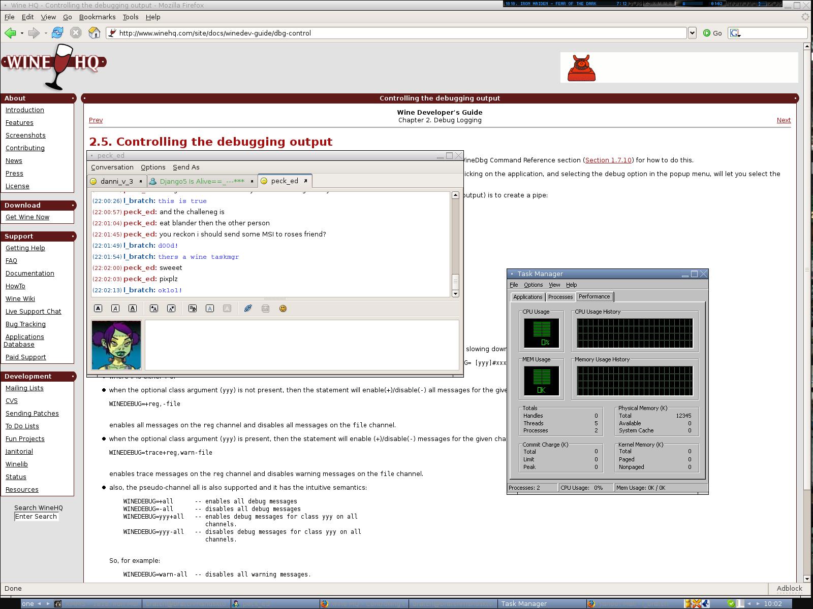Click the Decrease font size icon

pos(171,308)
